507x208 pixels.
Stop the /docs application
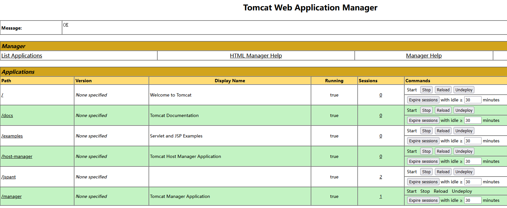426,110
